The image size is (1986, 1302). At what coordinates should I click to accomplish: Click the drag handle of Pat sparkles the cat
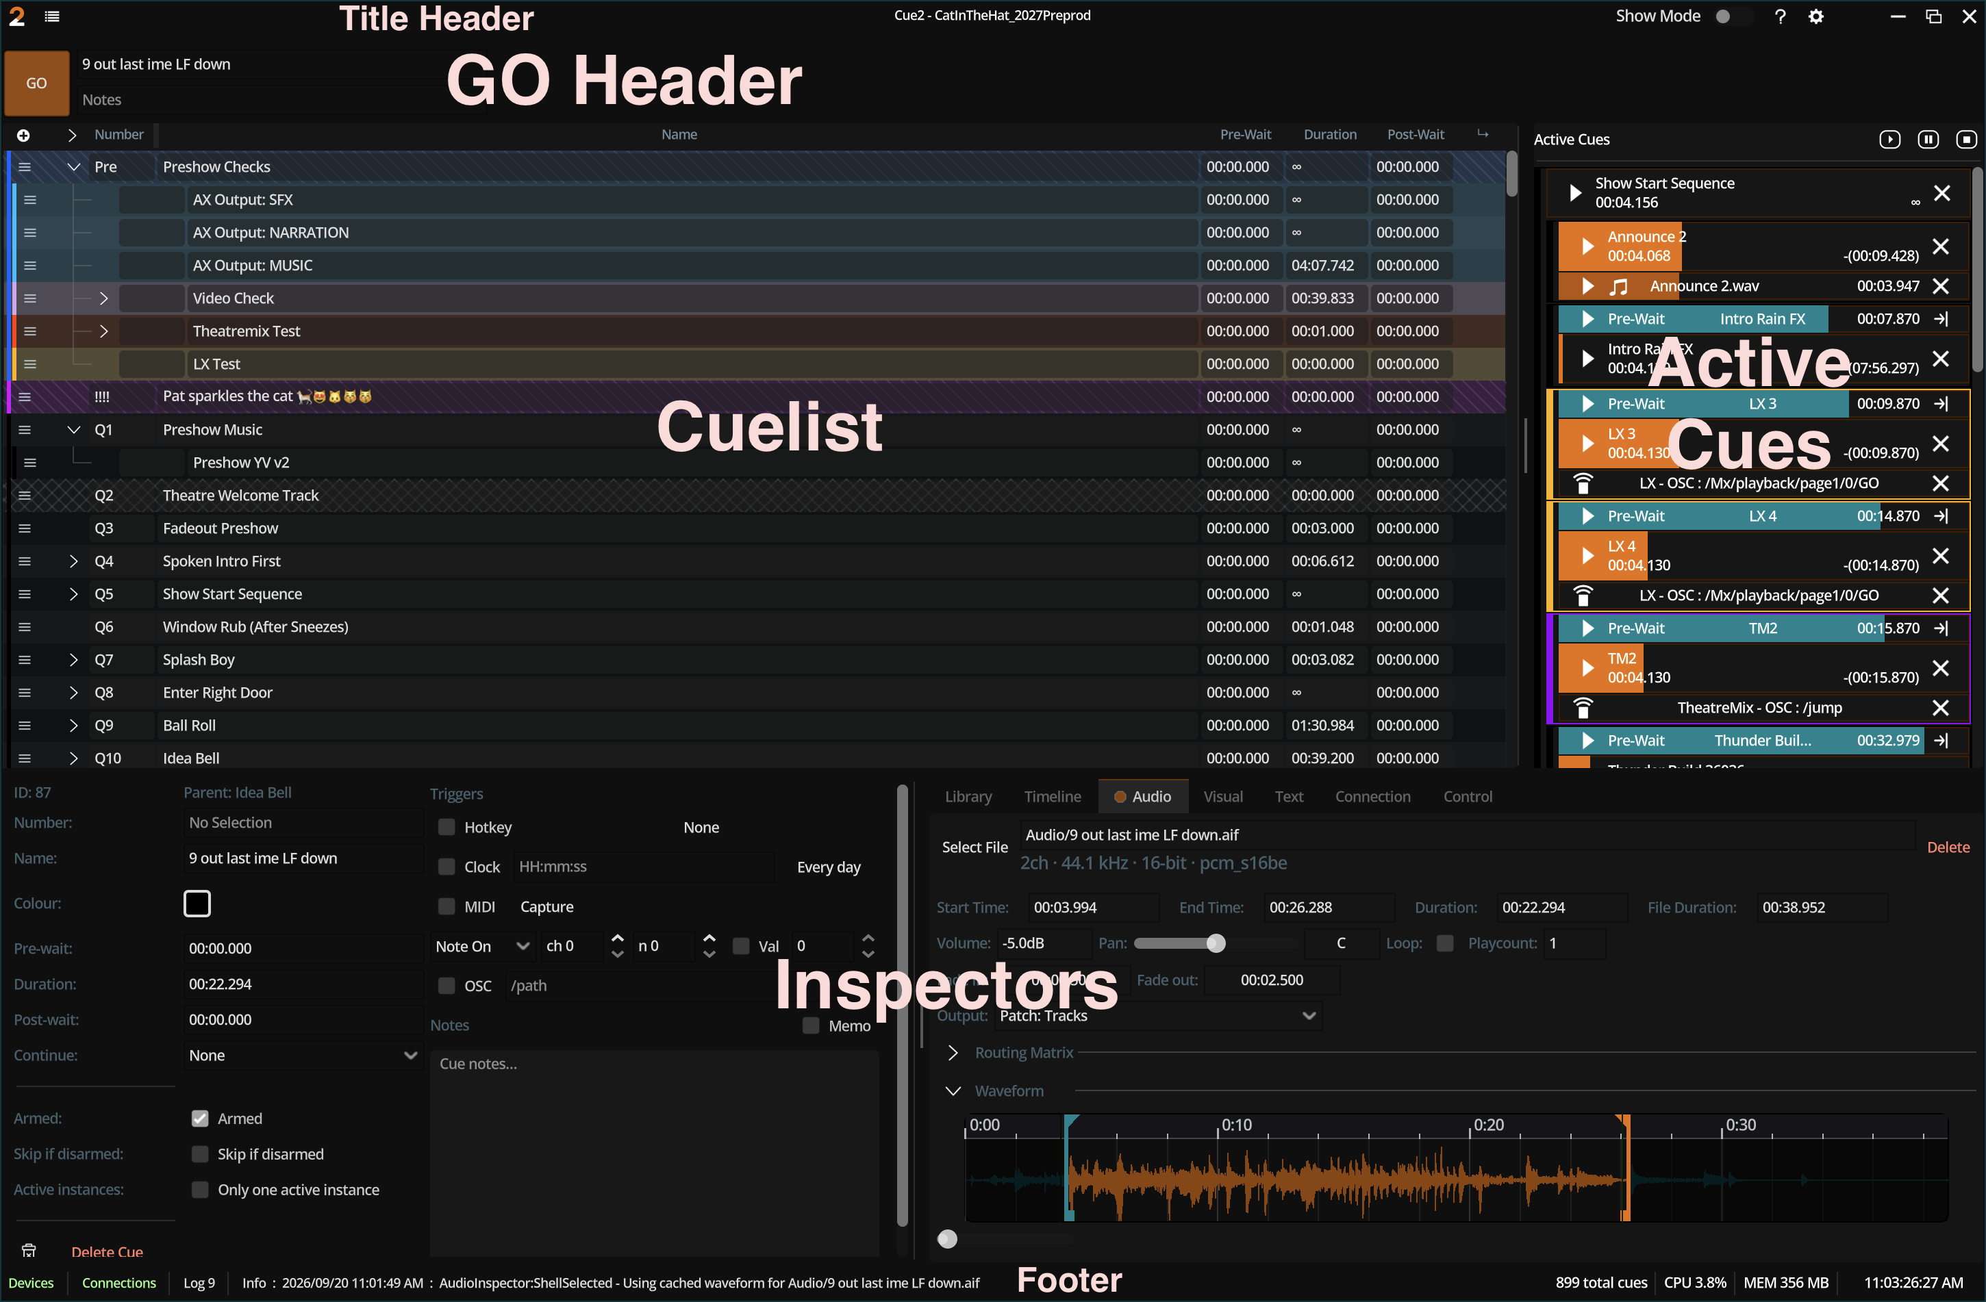pos(25,397)
